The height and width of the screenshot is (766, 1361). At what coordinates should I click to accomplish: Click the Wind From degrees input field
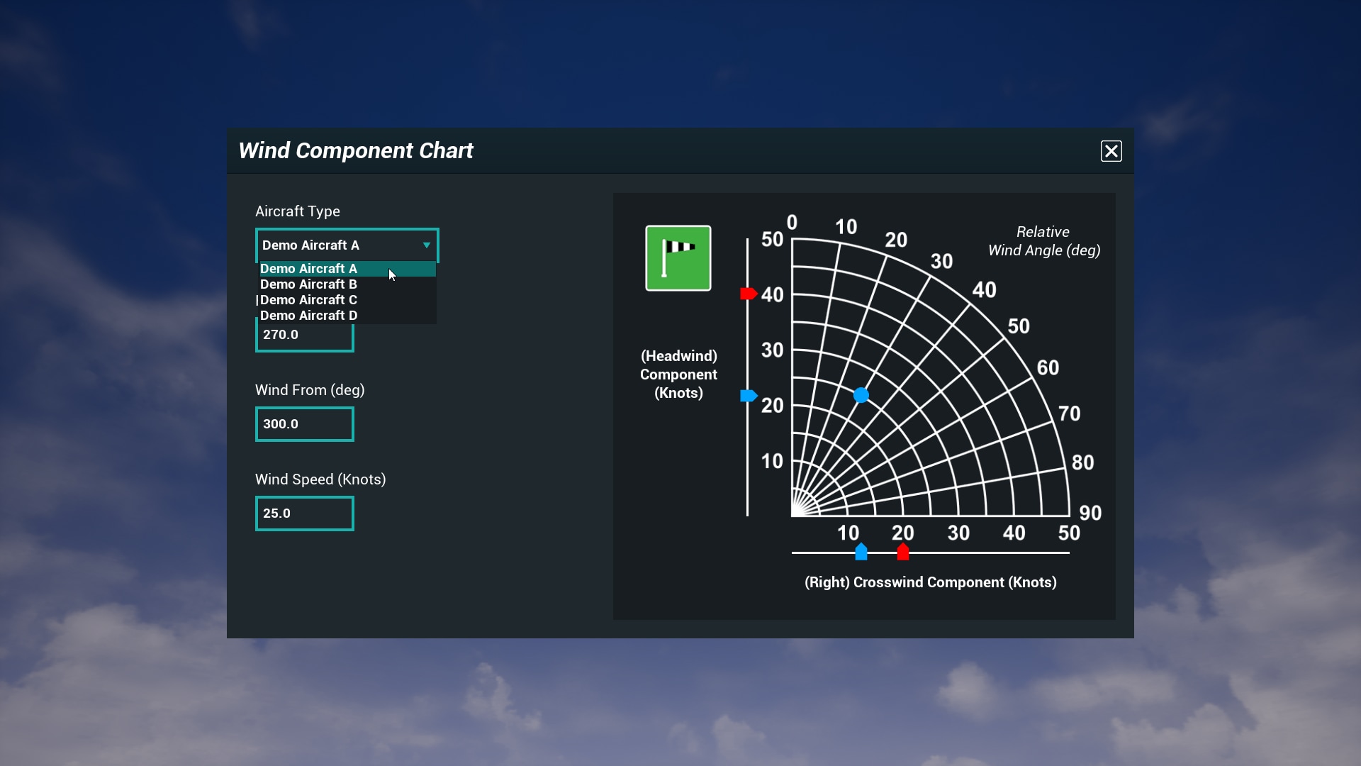pos(304,423)
